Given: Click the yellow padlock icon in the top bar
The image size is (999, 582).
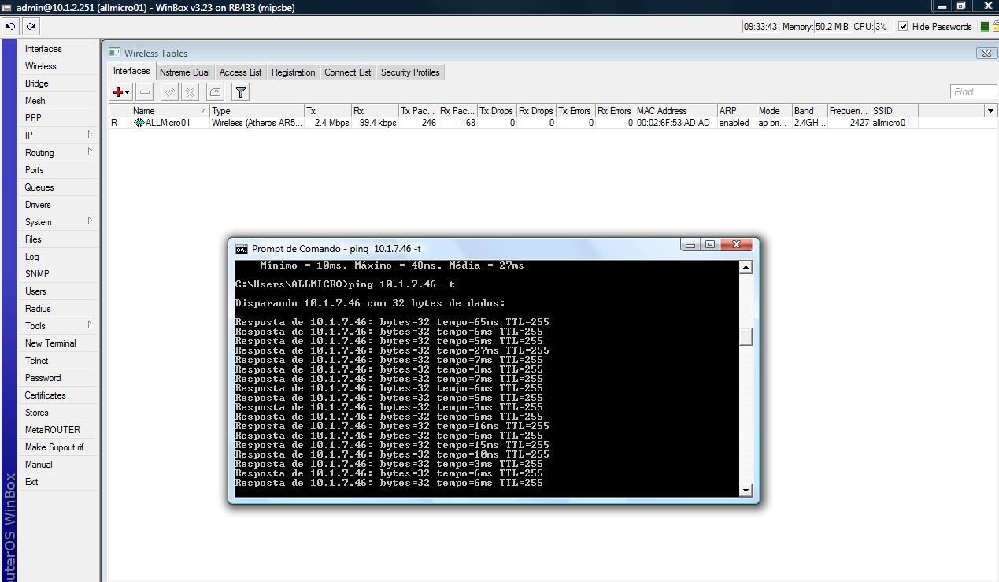Looking at the screenshot, I should [995, 26].
